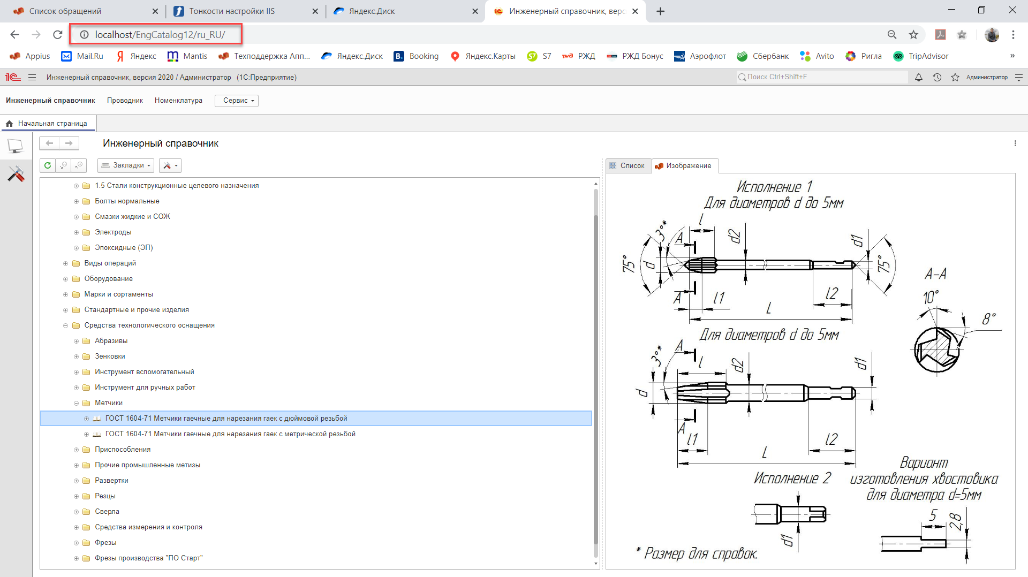Open the Сервис dropdown menu
The height and width of the screenshot is (577, 1028).
[237, 101]
